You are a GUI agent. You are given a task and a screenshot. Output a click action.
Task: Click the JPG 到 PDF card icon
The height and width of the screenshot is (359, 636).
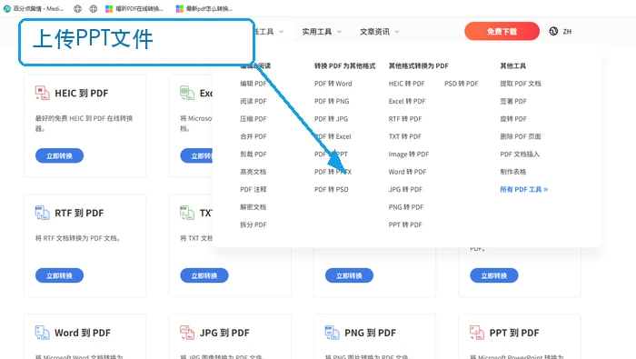(x=187, y=333)
